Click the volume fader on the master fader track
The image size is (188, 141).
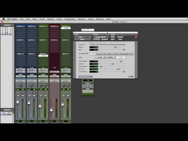click(x=51, y=110)
